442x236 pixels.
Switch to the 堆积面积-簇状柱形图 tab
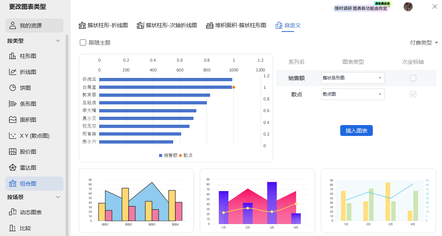click(236, 25)
